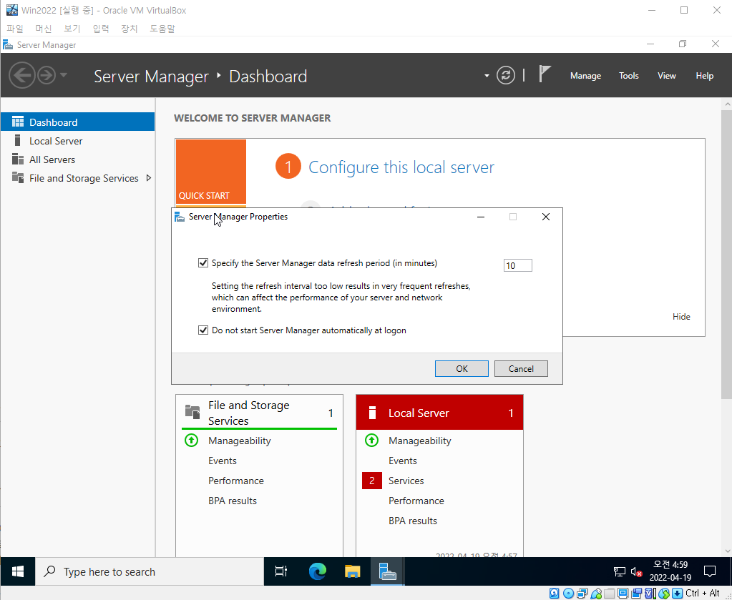
Task: Close the Server Manager Properties dialog
Action: [546, 217]
